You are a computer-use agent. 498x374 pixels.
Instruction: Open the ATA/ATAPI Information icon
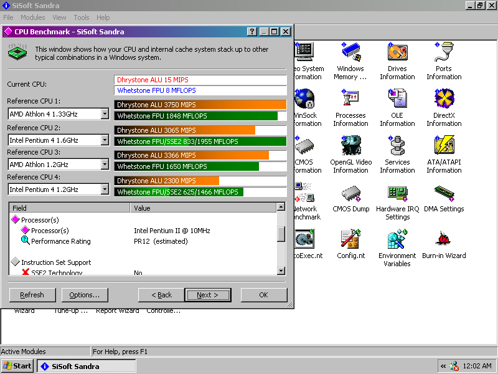444,146
